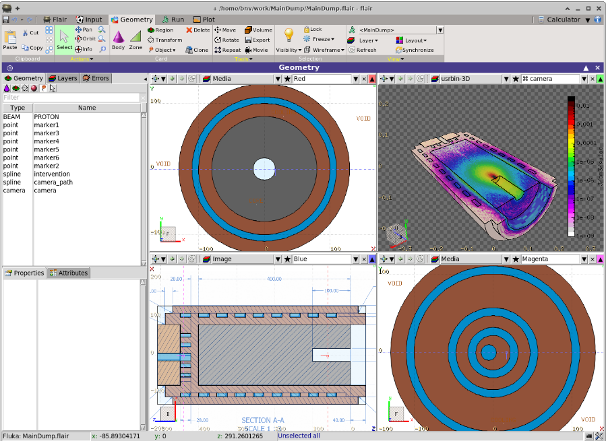606x441 pixels.
Task: Click the star icon in Blue viewport toolbar
Action: pos(287,259)
